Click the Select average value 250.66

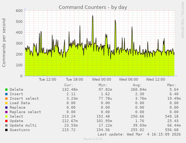point(137,116)
